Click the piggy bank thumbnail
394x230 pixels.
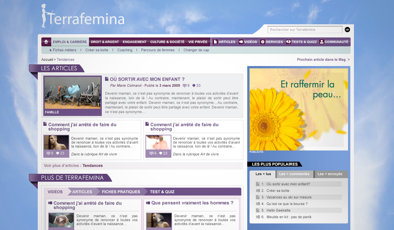point(158,142)
